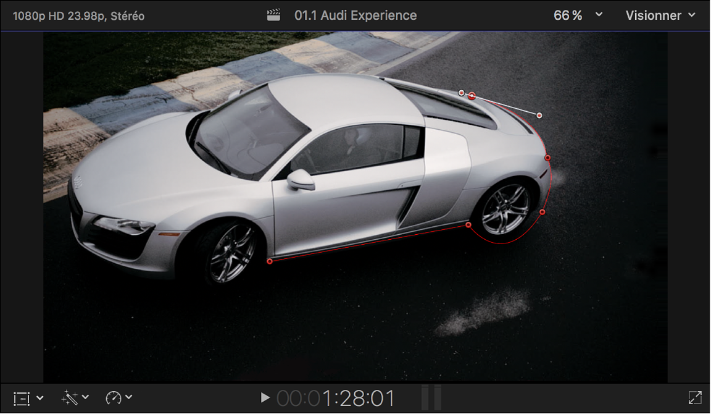Click the enhancements magic wand icon
The image size is (711, 414).
[x=69, y=398]
